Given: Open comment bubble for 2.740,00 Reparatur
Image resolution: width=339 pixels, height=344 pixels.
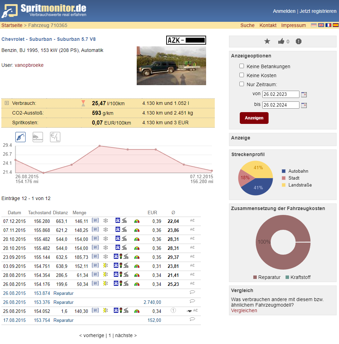Looking at the screenshot, I should tap(192, 301).
